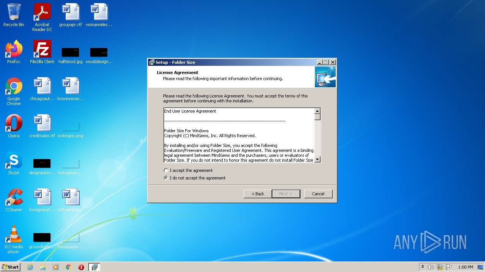The height and width of the screenshot is (272, 485).
Task: Select the woulddesign image file
Action: coord(99,55)
